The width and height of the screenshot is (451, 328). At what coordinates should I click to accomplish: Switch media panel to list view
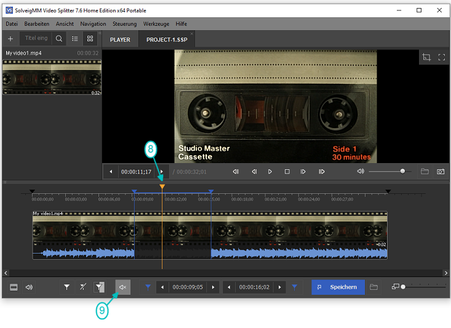pyautogui.click(x=75, y=39)
